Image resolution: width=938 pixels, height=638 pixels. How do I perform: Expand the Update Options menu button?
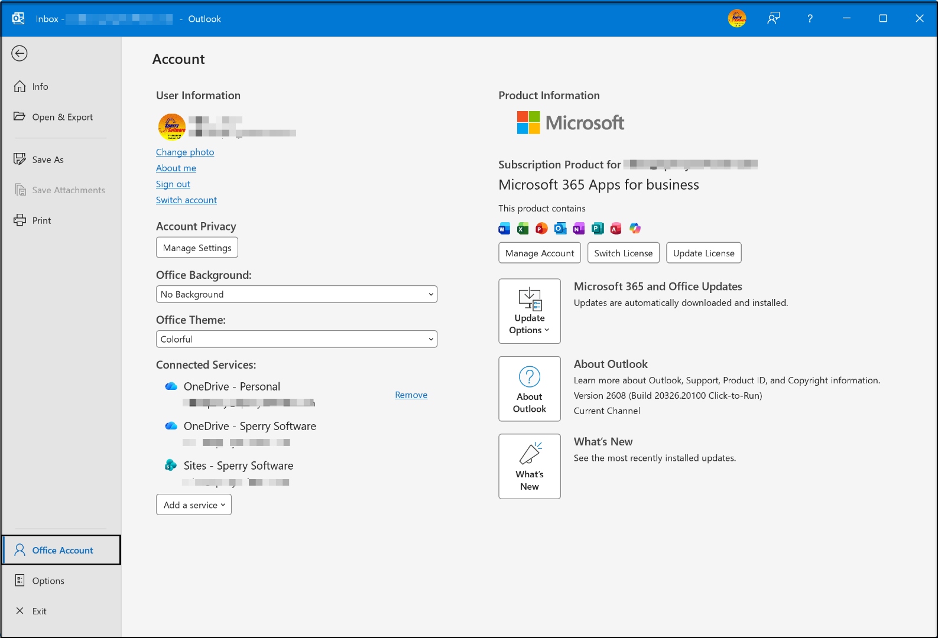point(530,311)
